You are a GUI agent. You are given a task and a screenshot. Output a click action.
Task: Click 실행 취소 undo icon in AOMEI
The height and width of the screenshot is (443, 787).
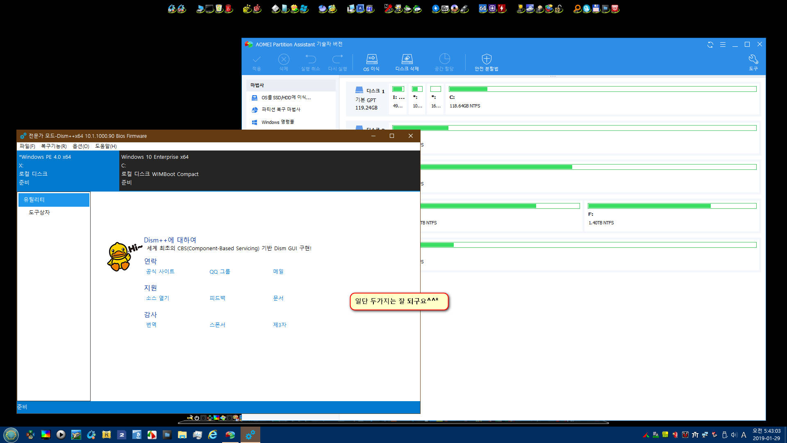[311, 62]
